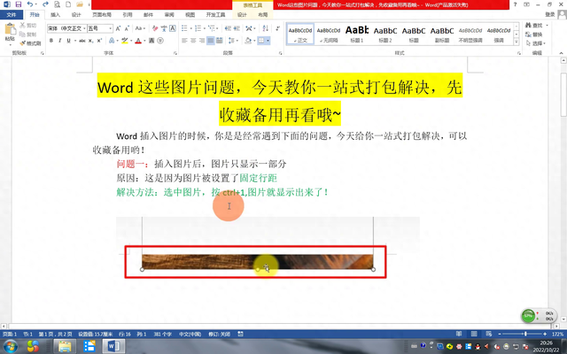This screenshot has width=567, height=354.
Task: Click the red font color button
Action: [x=138, y=41]
